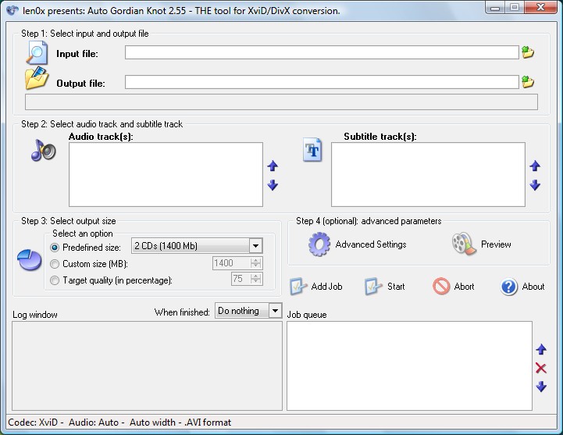Select the Custom size (MB) radio option

(x=55, y=264)
